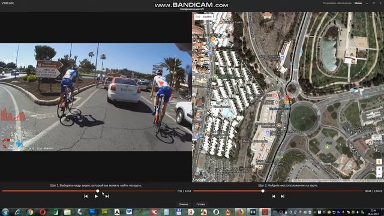Screen dimensions: 384x216
Task: Open Opera browser red icon in taskbar
Action: [x=43, y=212]
